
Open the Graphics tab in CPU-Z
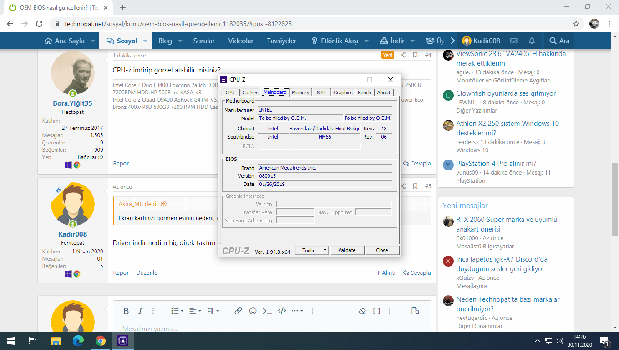[x=343, y=93]
